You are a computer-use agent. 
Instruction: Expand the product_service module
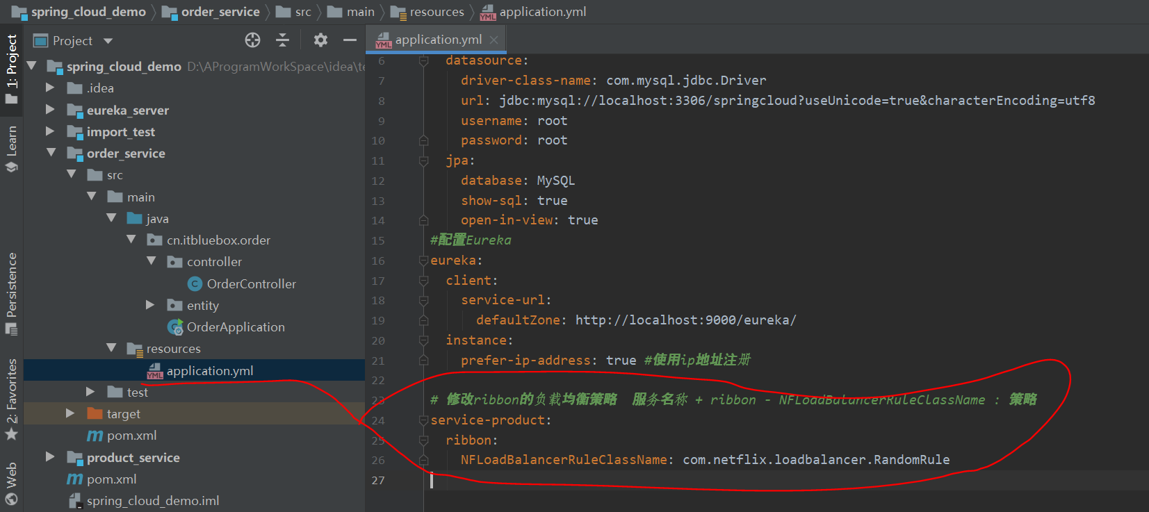pyautogui.click(x=50, y=457)
